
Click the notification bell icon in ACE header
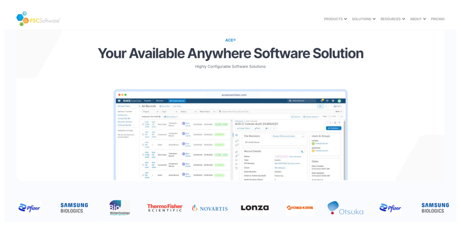pos(322,101)
